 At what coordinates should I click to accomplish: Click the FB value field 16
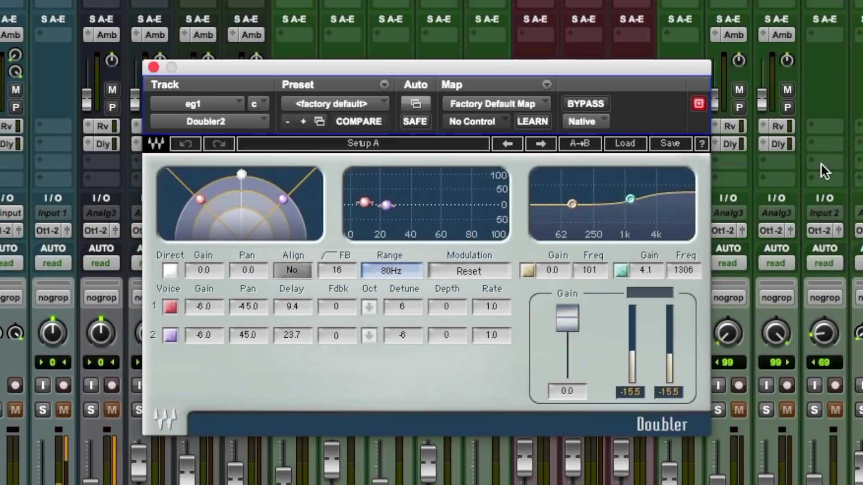tap(337, 270)
